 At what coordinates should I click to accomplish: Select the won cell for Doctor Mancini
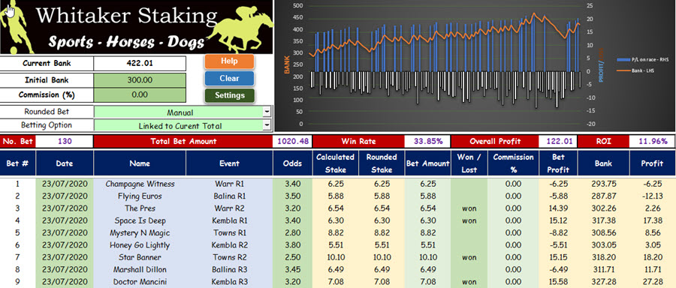pos(469,282)
